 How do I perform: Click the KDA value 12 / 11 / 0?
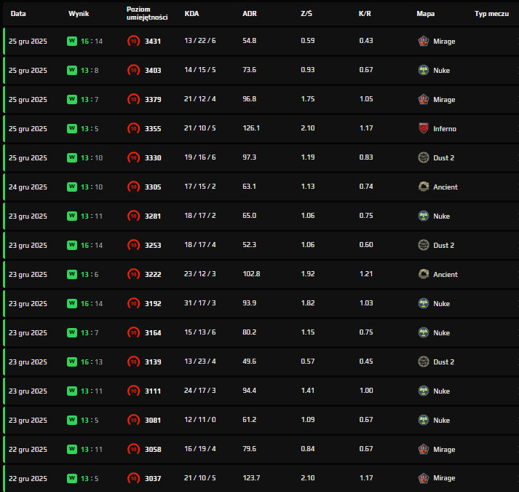coord(200,420)
